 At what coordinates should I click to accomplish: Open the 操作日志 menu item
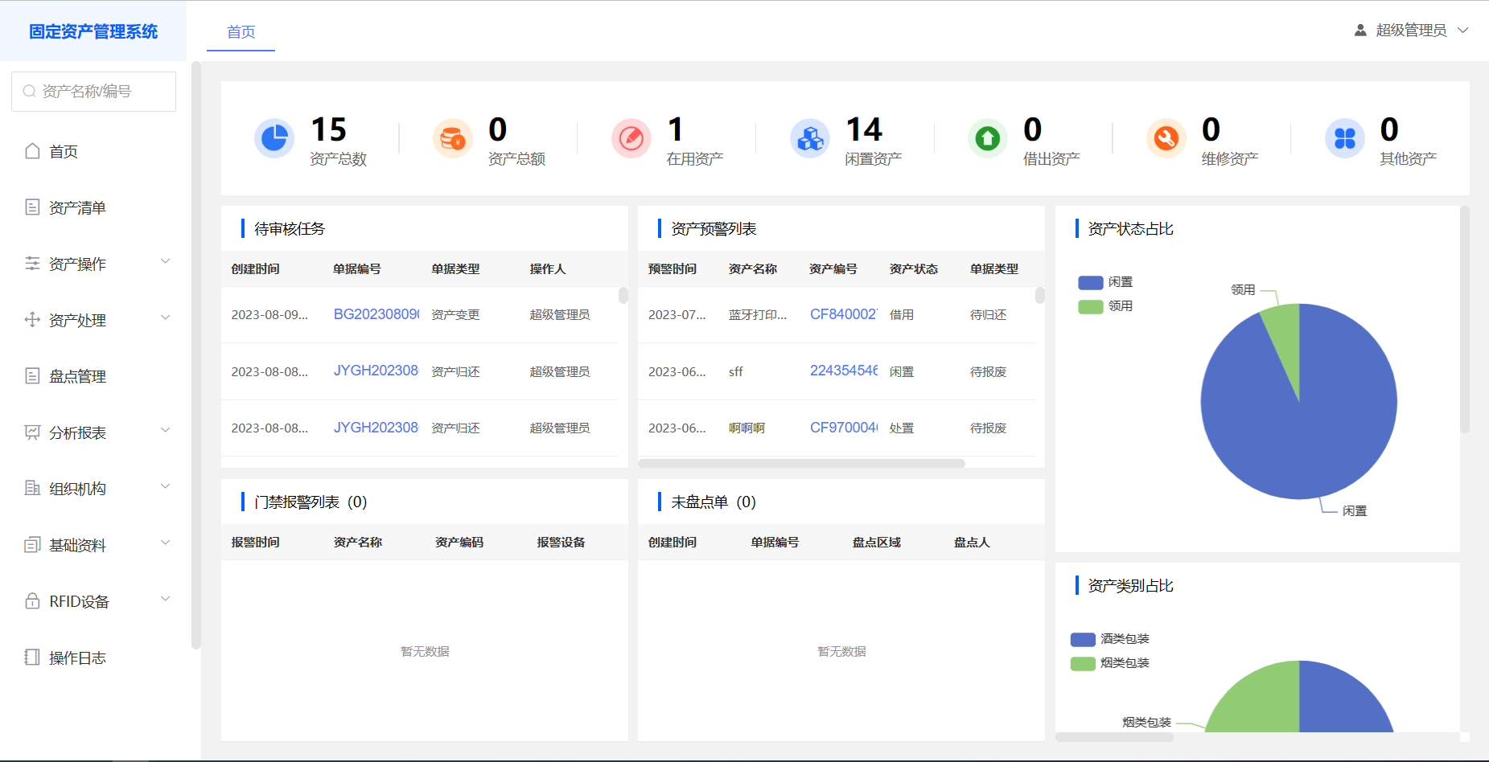(77, 658)
